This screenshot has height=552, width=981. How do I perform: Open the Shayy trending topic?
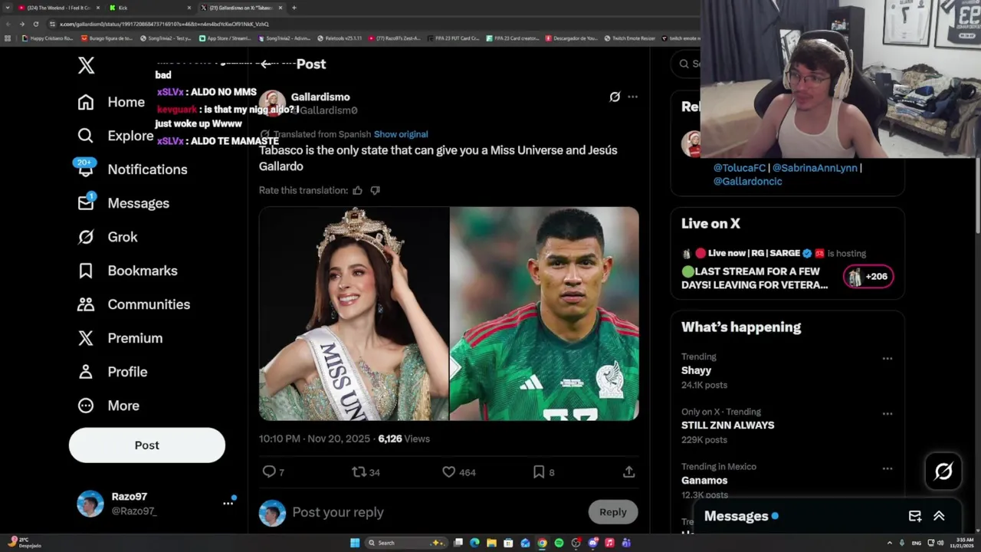coord(696,370)
